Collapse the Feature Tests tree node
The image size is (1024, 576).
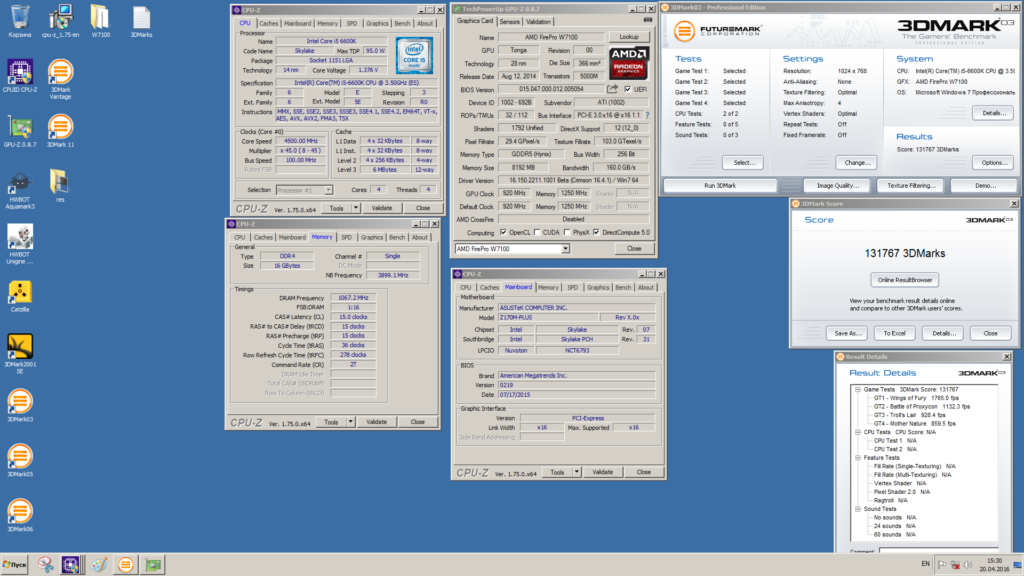click(x=858, y=458)
